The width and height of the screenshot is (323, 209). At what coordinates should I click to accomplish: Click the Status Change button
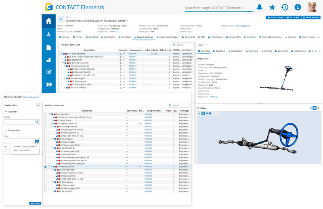(275, 17)
